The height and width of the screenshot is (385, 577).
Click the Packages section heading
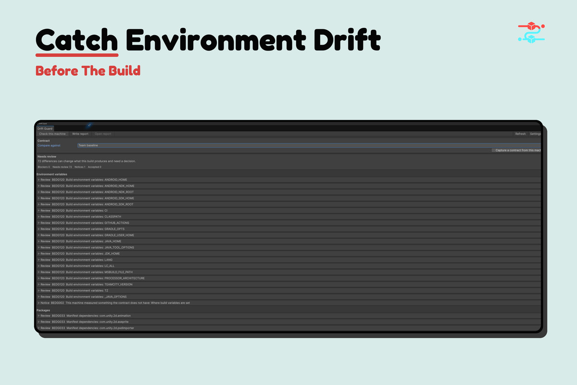pyautogui.click(x=43, y=310)
